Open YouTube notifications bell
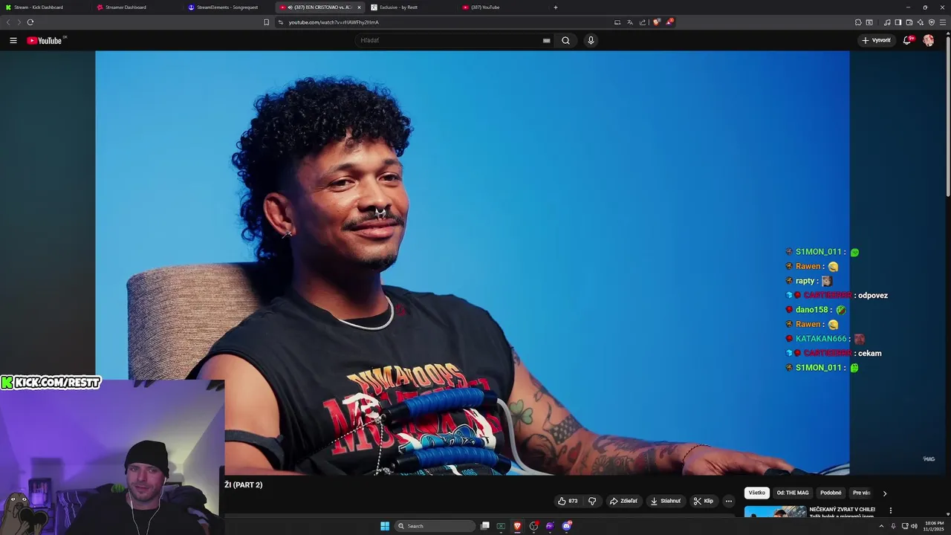Image resolution: width=951 pixels, height=535 pixels. tap(907, 40)
